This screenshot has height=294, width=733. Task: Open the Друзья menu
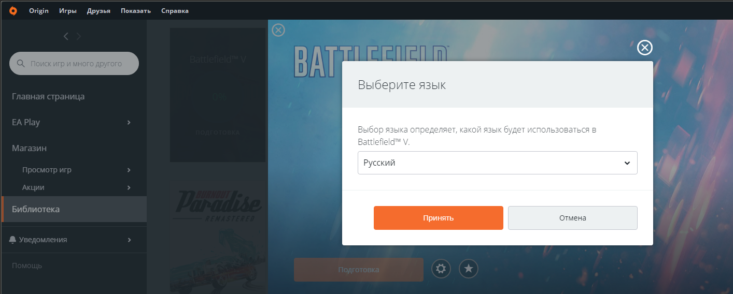(99, 11)
